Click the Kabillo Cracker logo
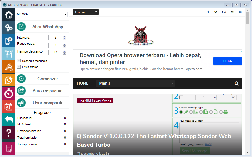Screen dimensions: 252x157 tap(141, 36)
